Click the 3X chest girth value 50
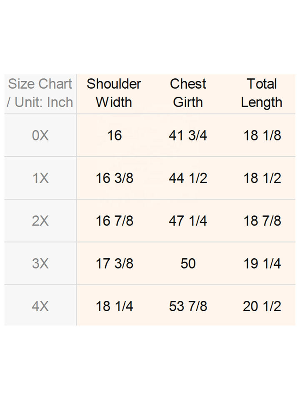 (x=188, y=264)
